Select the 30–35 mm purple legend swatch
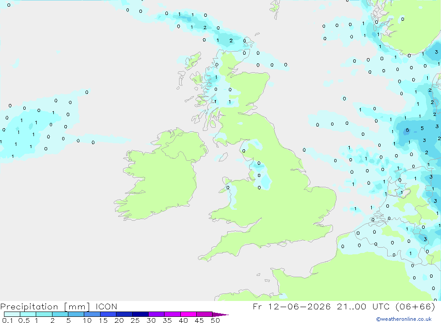 point(156,314)
